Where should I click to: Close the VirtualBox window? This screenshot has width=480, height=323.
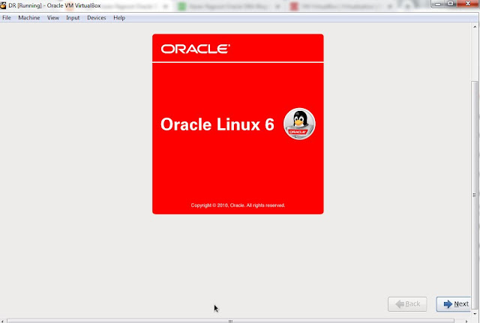point(468,4)
